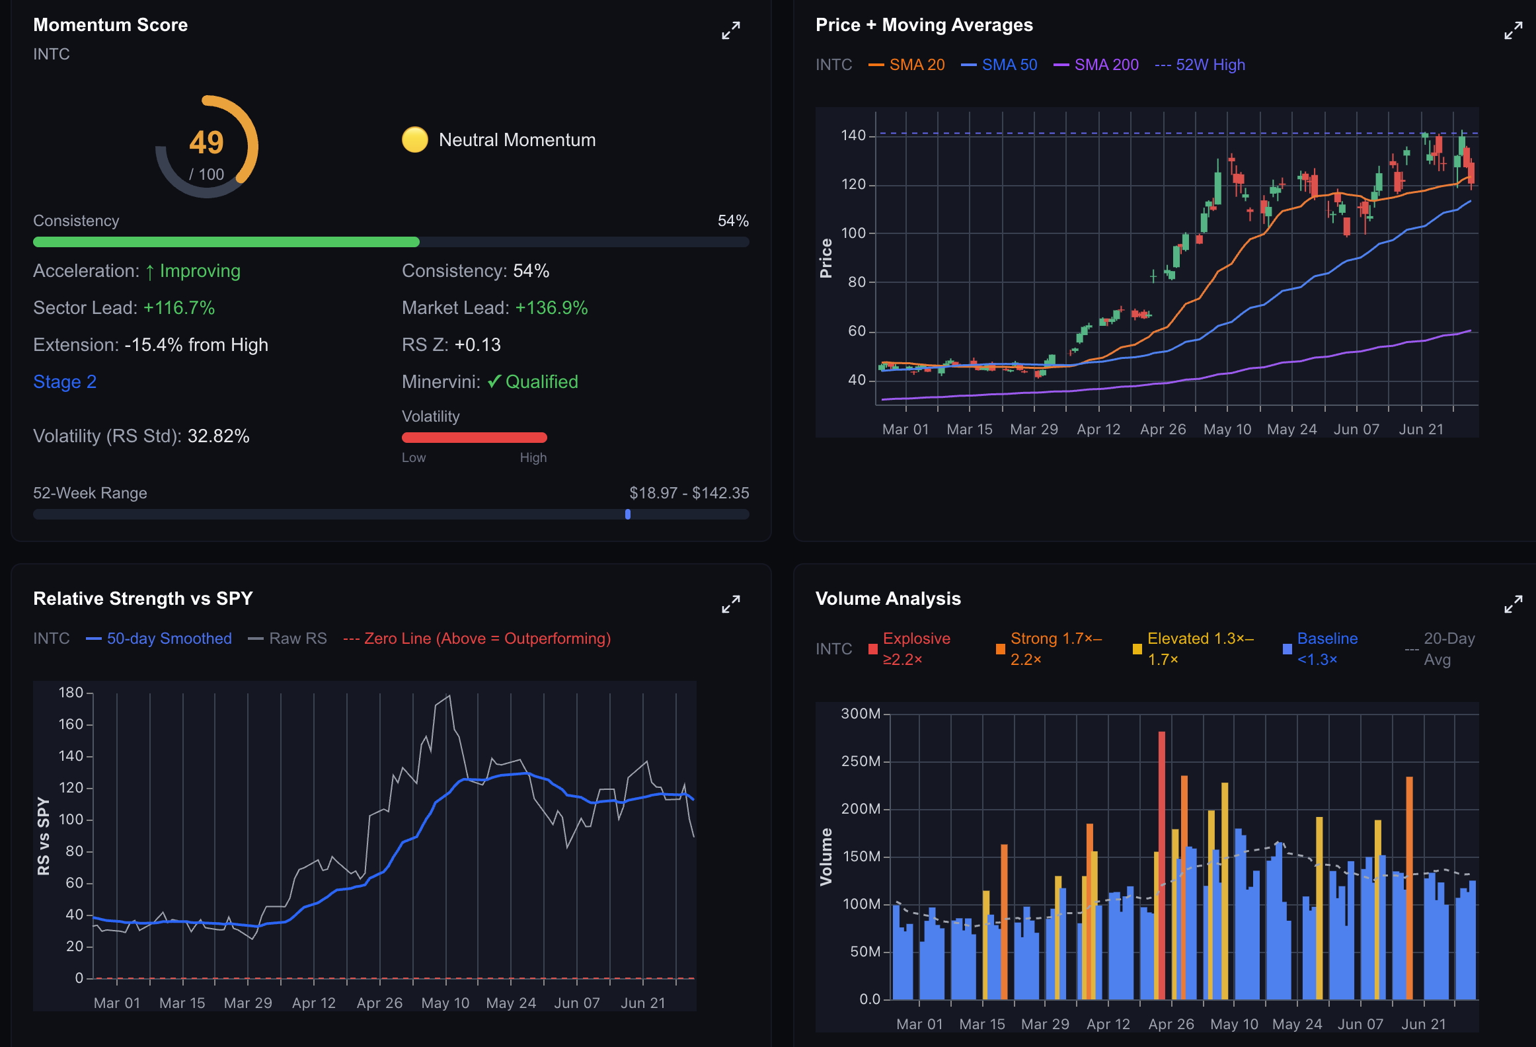Click the $18.97 - $142.35 range text
This screenshot has width=1536, height=1047.
[x=689, y=493]
